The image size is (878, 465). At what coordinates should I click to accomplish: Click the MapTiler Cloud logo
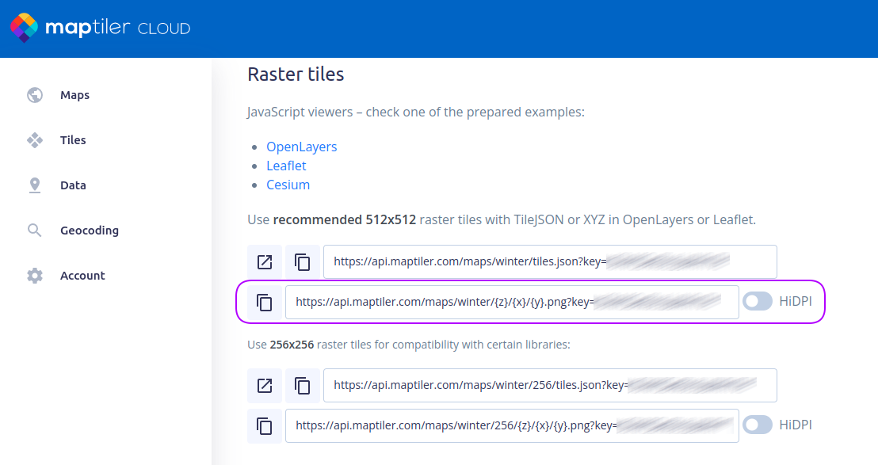[x=100, y=29]
